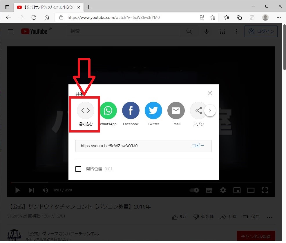Click the 低評価 dislike button
This screenshot has height=243, width=286.
click(x=203, y=217)
